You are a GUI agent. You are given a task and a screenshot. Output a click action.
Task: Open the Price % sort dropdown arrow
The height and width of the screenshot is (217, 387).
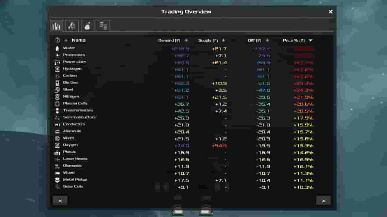pyautogui.click(x=310, y=40)
